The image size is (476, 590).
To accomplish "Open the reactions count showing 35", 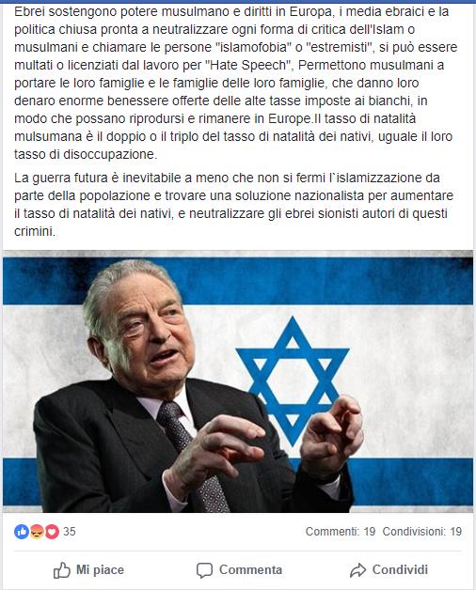I will (70, 532).
